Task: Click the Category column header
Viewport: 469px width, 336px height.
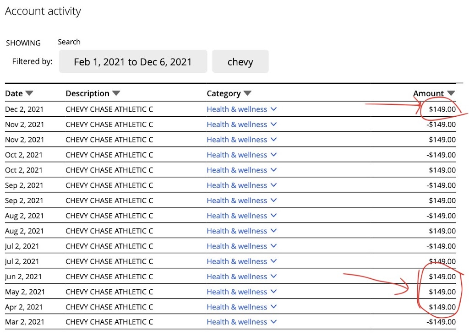Action: 224,93
